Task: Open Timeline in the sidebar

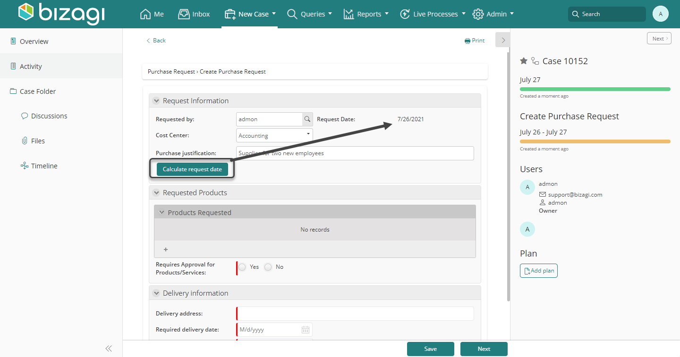Action: 39,166
